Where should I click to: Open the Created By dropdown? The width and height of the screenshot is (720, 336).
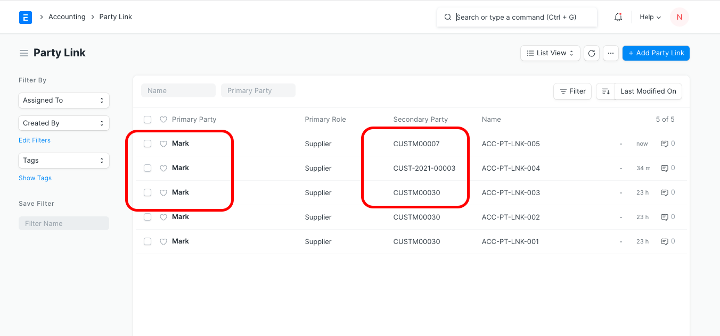[x=63, y=123]
